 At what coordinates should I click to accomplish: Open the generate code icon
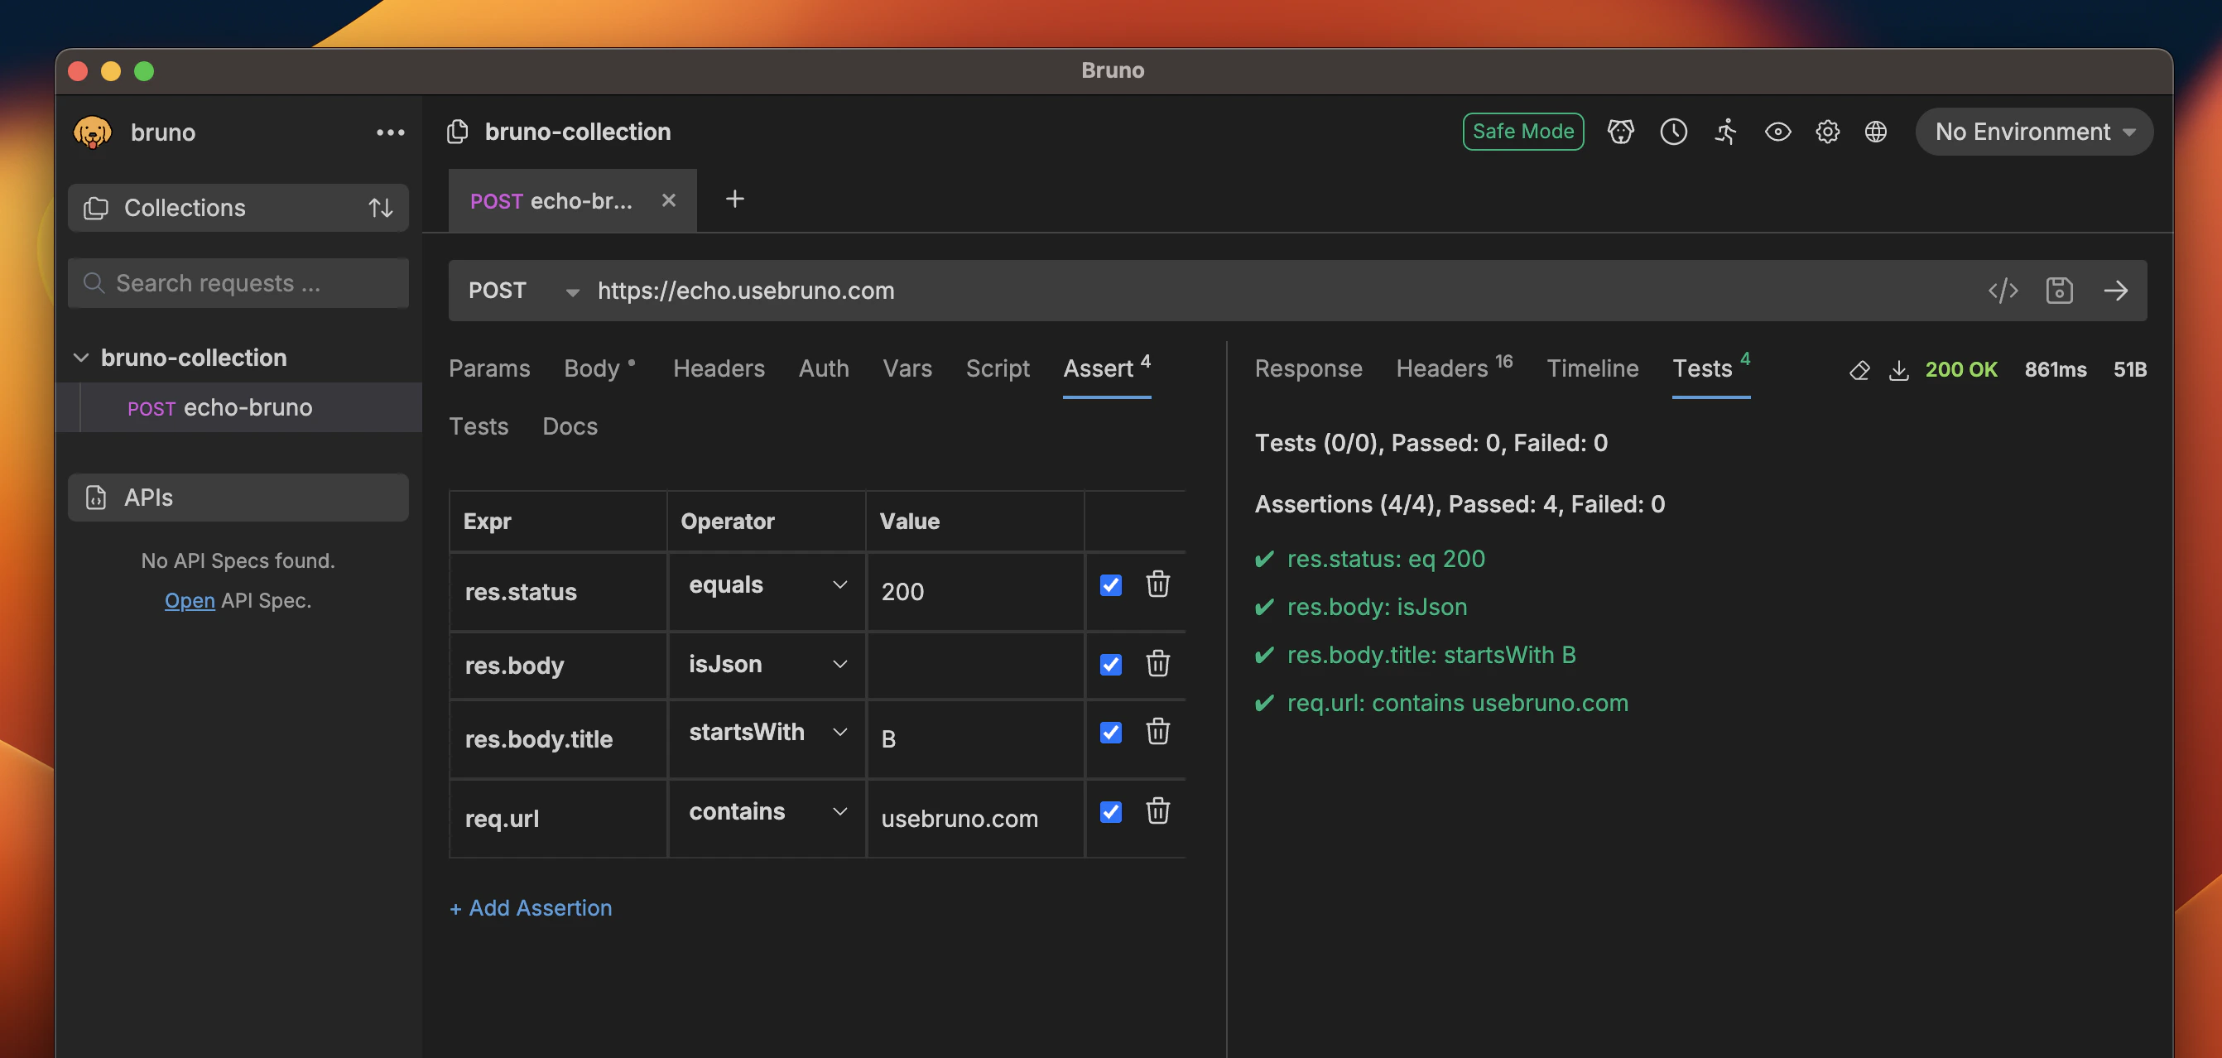point(2002,291)
